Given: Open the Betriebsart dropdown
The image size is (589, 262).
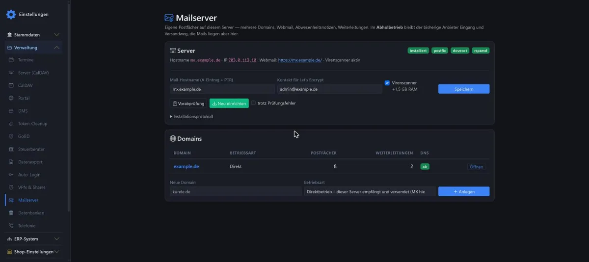Looking at the screenshot, I should coord(370,191).
